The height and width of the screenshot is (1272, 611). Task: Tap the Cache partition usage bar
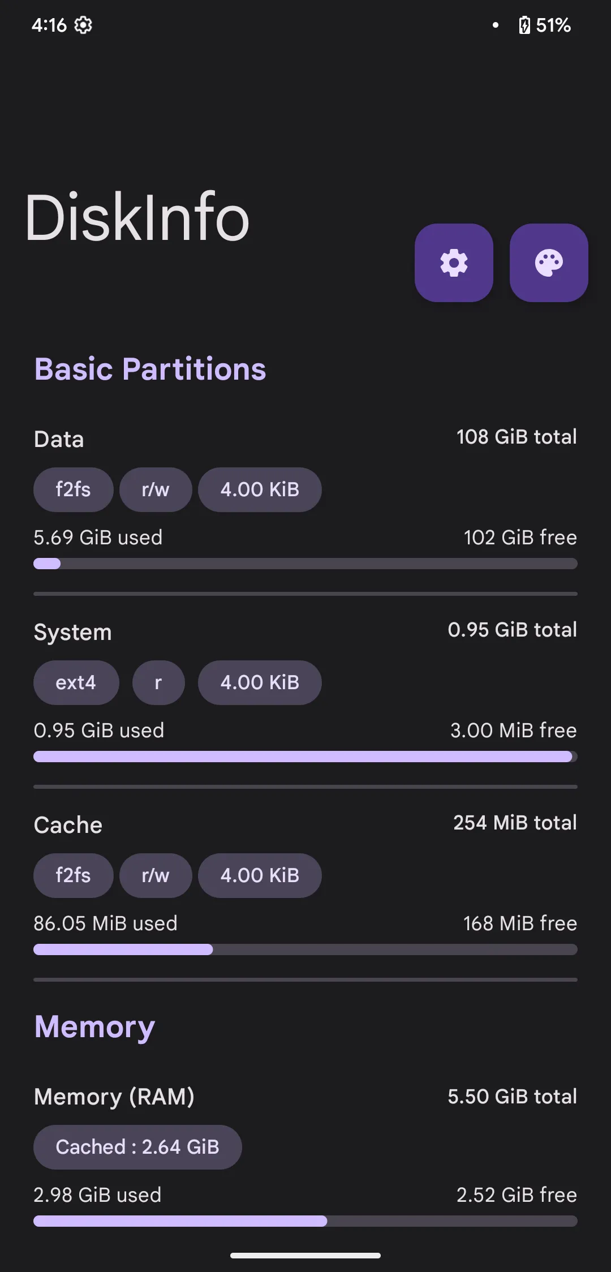tap(305, 949)
